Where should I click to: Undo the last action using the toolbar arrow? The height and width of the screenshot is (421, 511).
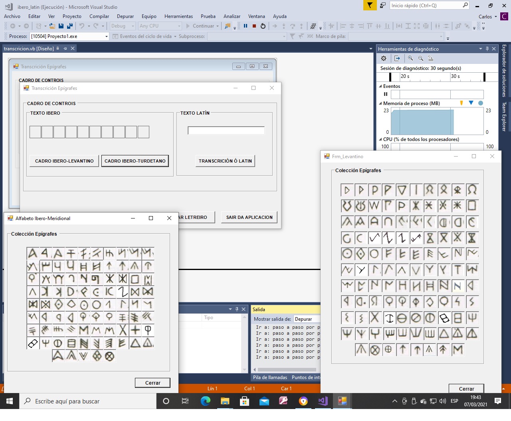pyautogui.click(x=82, y=26)
